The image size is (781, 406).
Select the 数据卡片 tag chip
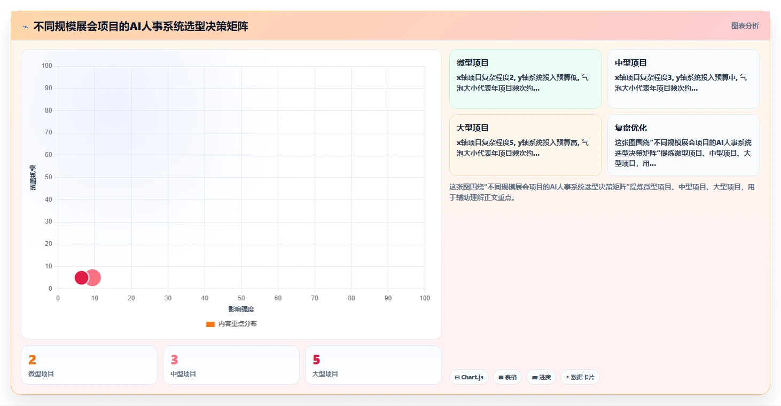pos(580,377)
